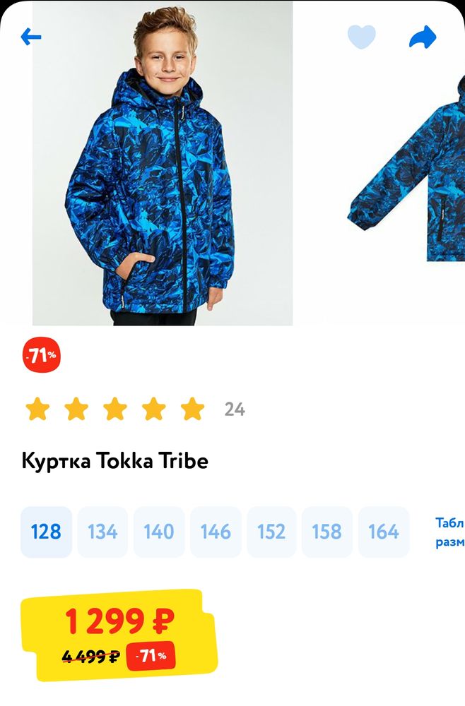Select size 140

point(158,532)
